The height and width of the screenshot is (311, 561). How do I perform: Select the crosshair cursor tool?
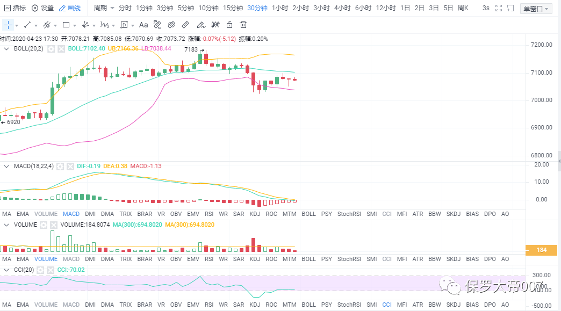8,25
